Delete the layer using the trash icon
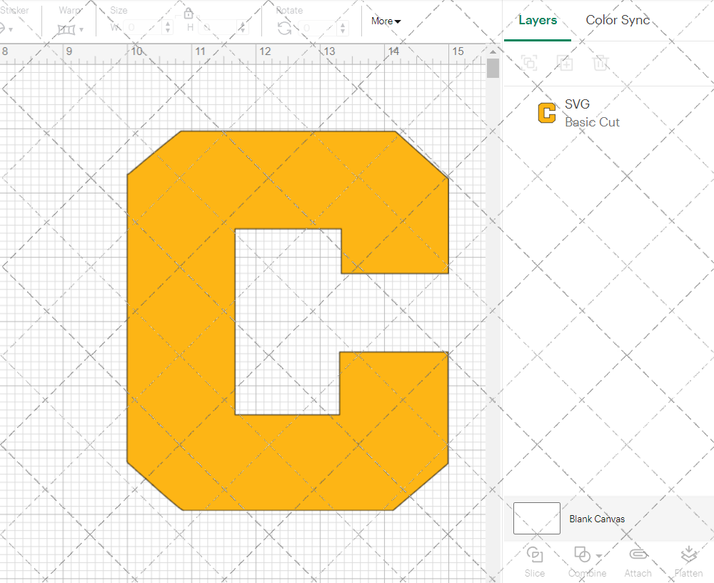This screenshot has height=583, width=714. pos(600,63)
